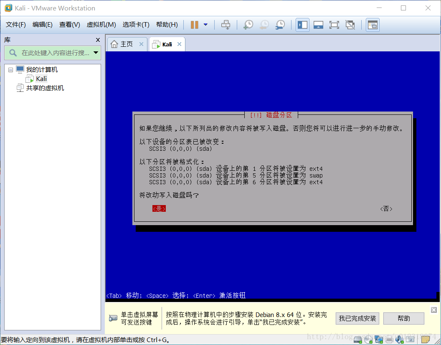Click the [!!] 磁盘分区 dialog title
Screen dimensions: 441x345
(x=271, y=115)
